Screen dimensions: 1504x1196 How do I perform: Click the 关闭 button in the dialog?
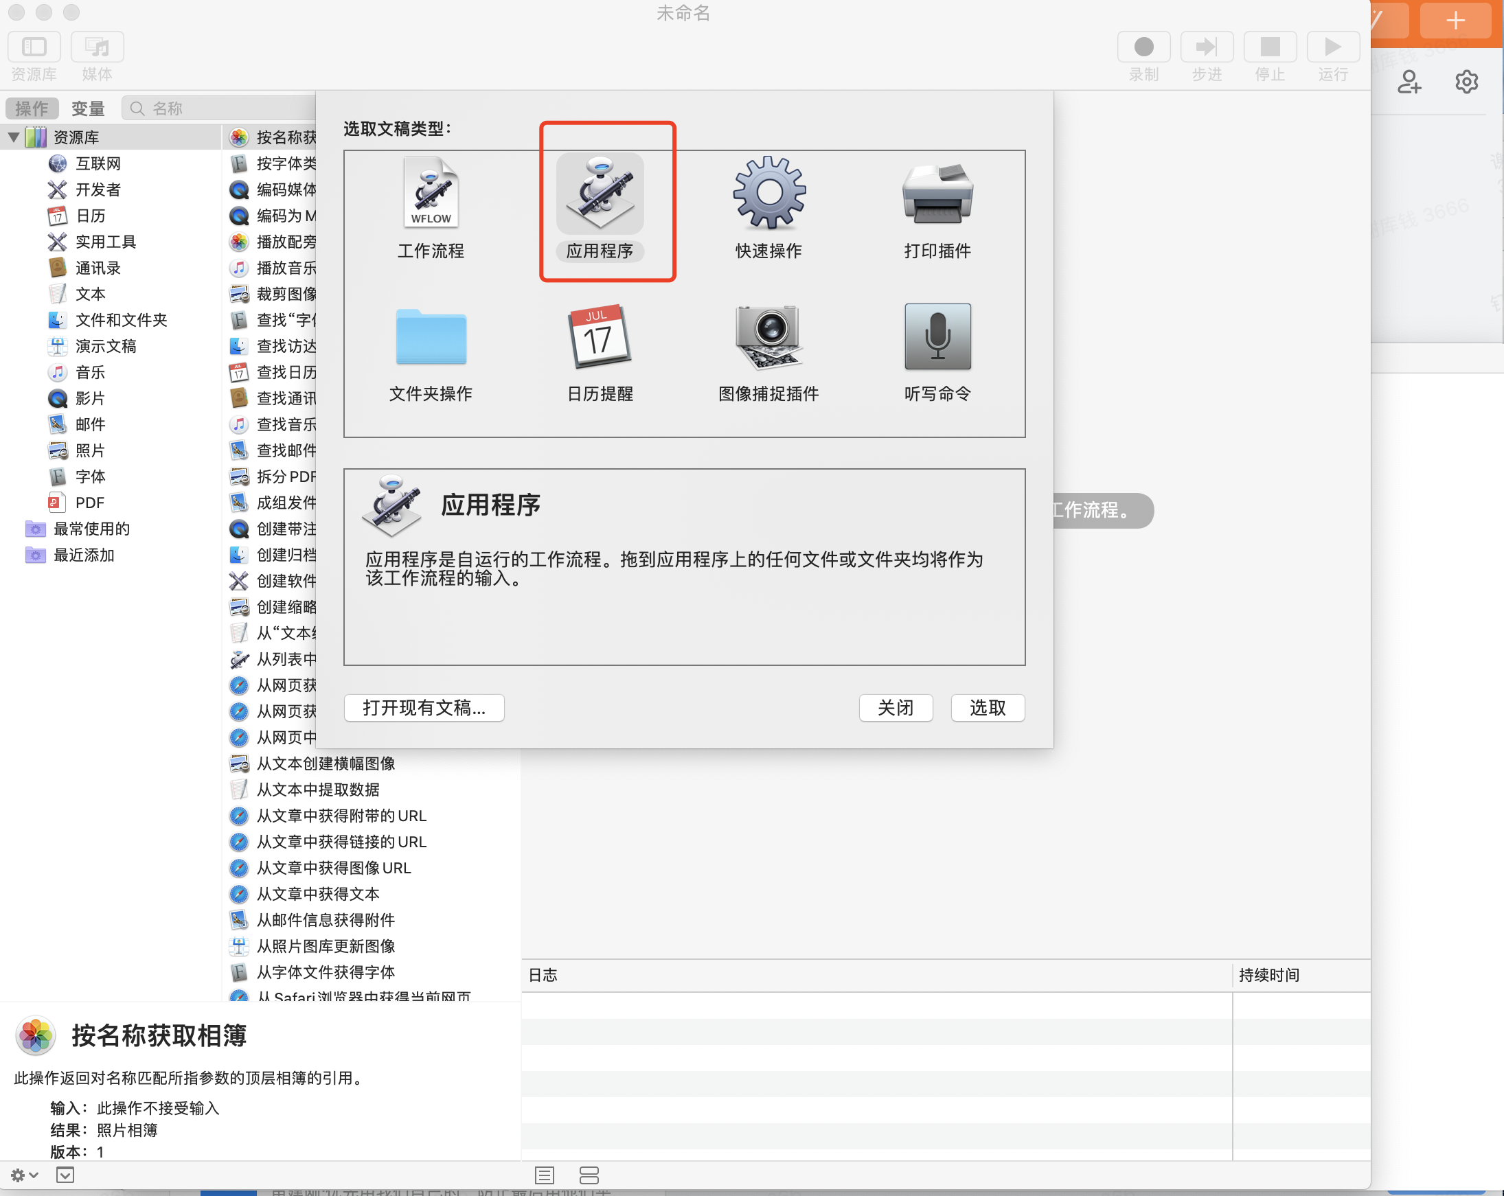click(x=896, y=708)
